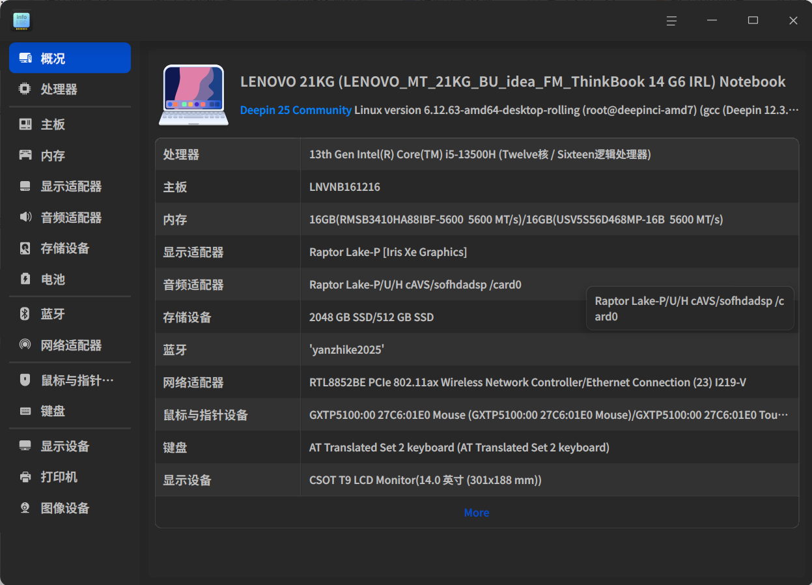Click the LENOVO 21KG Notebook title text
The height and width of the screenshot is (585, 812).
[513, 81]
